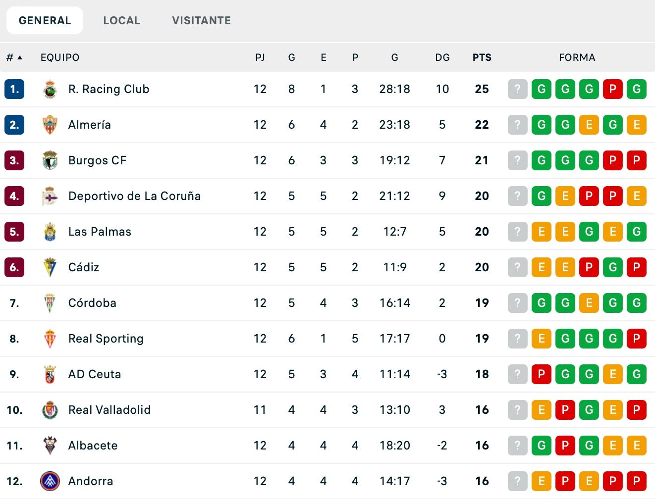Click the team name Real Valladolid
Image resolution: width=655 pixels, height=499 pixels.
coord(109,410)
